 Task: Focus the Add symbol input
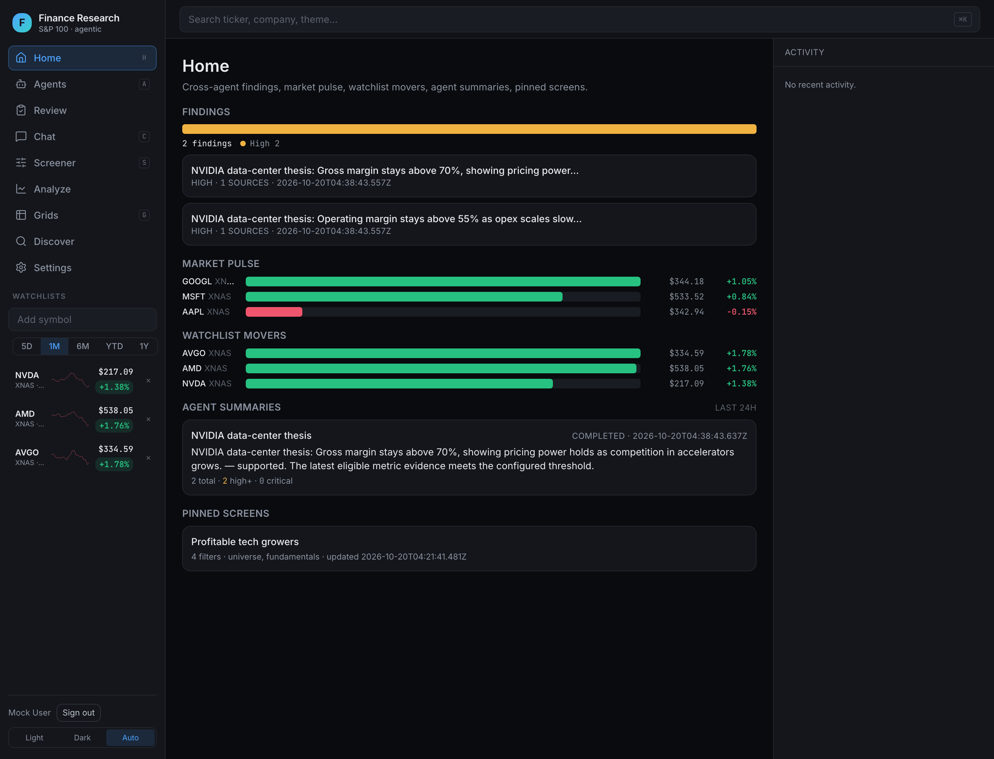82,319
